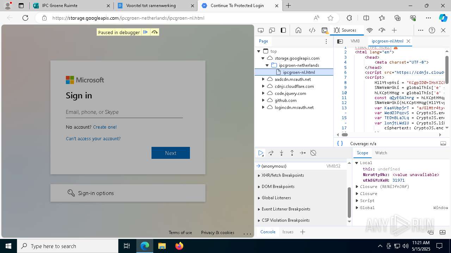
Task: Click the DevTools Help question icon
Action: 432,30
